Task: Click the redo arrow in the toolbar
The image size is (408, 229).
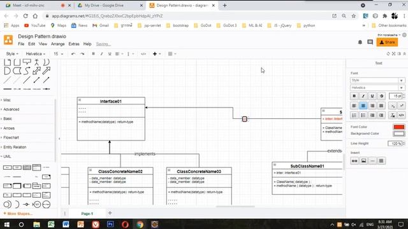Action: (82, 53)
